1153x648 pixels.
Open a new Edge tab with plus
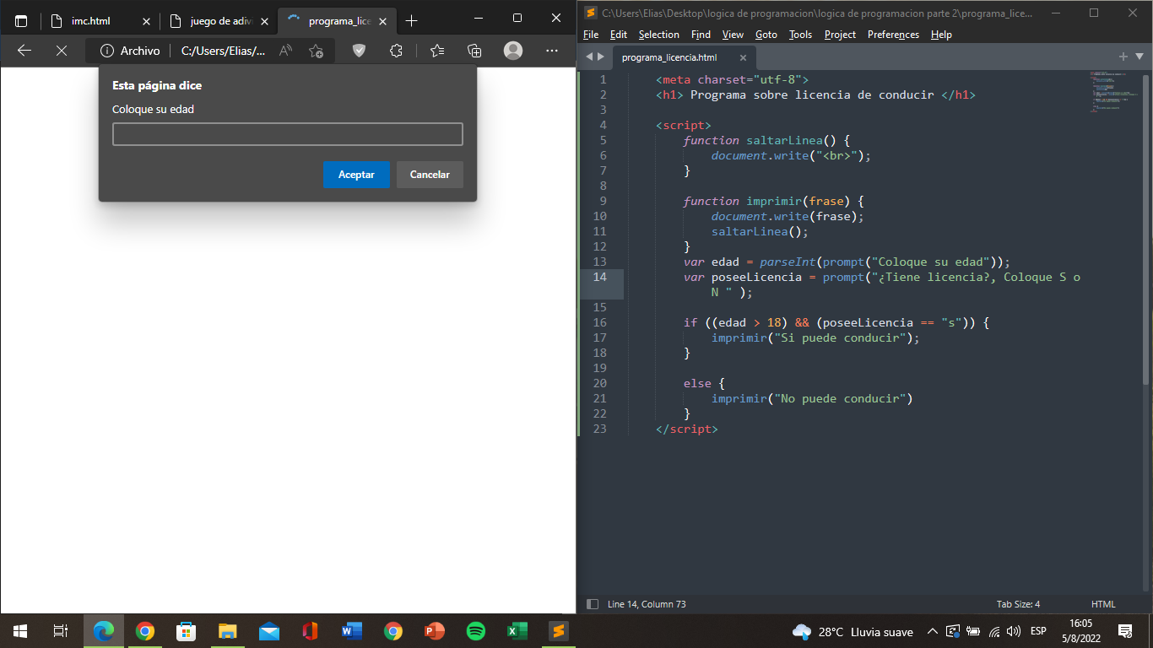click(412, 20)
